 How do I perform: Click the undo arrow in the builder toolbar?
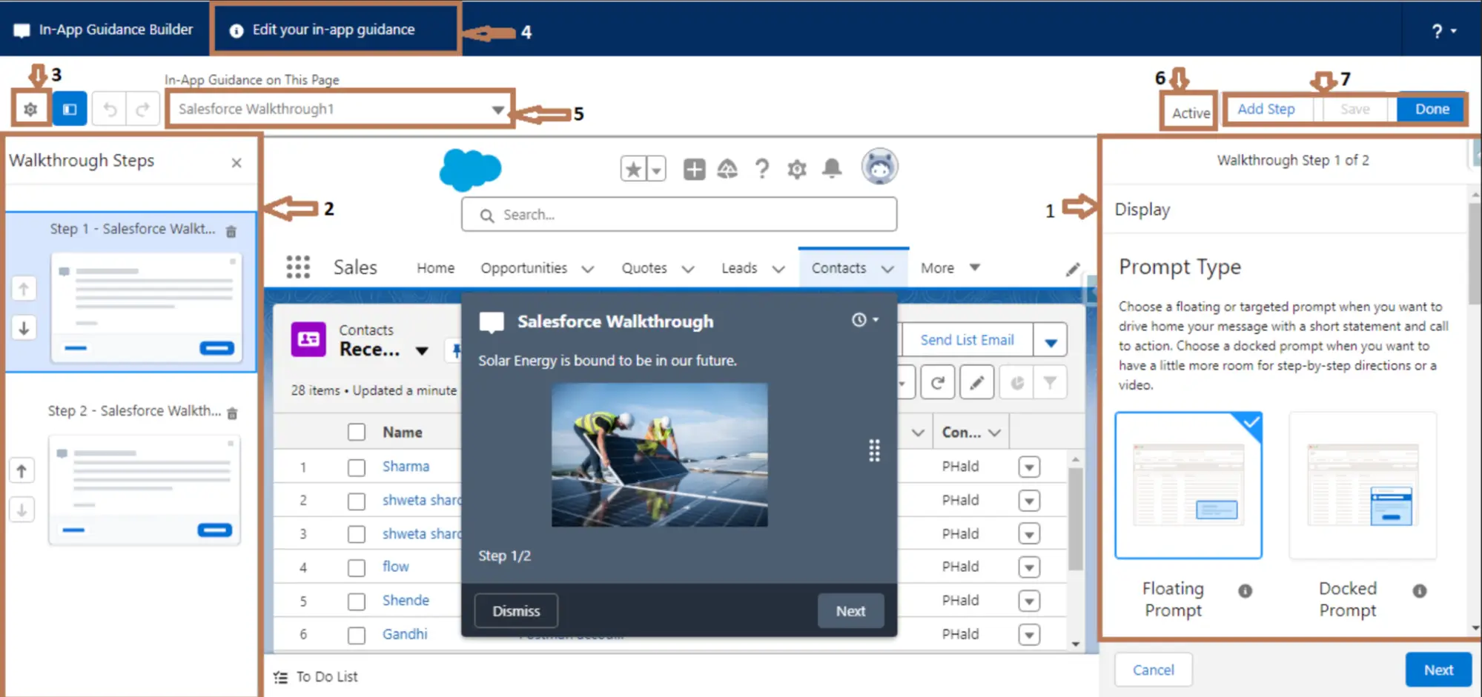[x=109, y=108]
